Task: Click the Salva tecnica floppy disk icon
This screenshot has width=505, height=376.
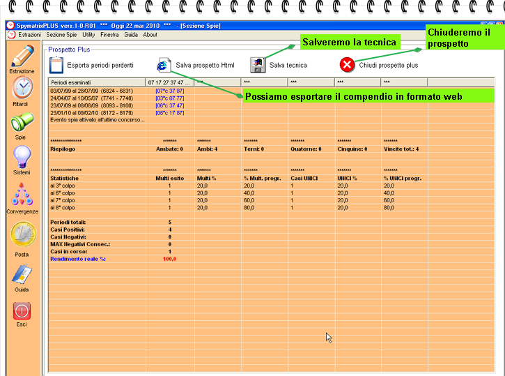Action: 258,65
